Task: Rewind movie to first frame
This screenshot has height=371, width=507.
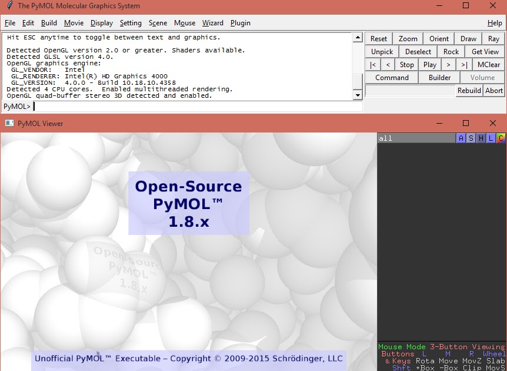Action: (x=373, y=65)
